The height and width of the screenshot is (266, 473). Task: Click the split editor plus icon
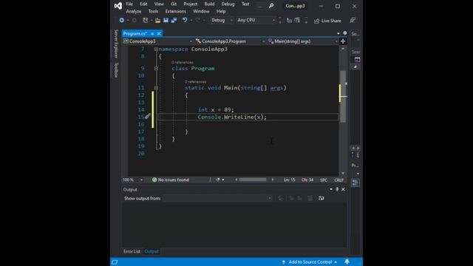point(343,41)
